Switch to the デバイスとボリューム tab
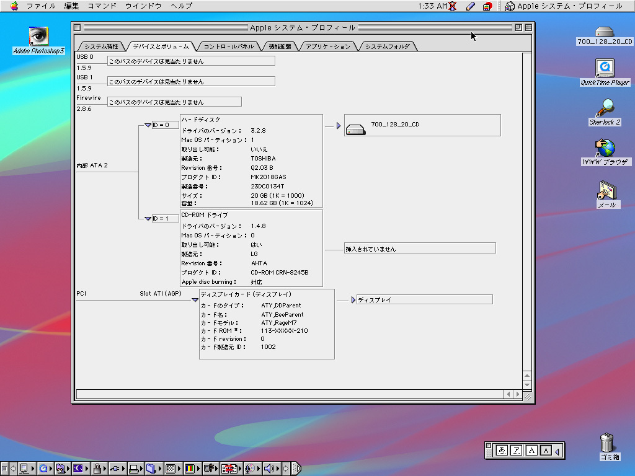 pos(161,46)
